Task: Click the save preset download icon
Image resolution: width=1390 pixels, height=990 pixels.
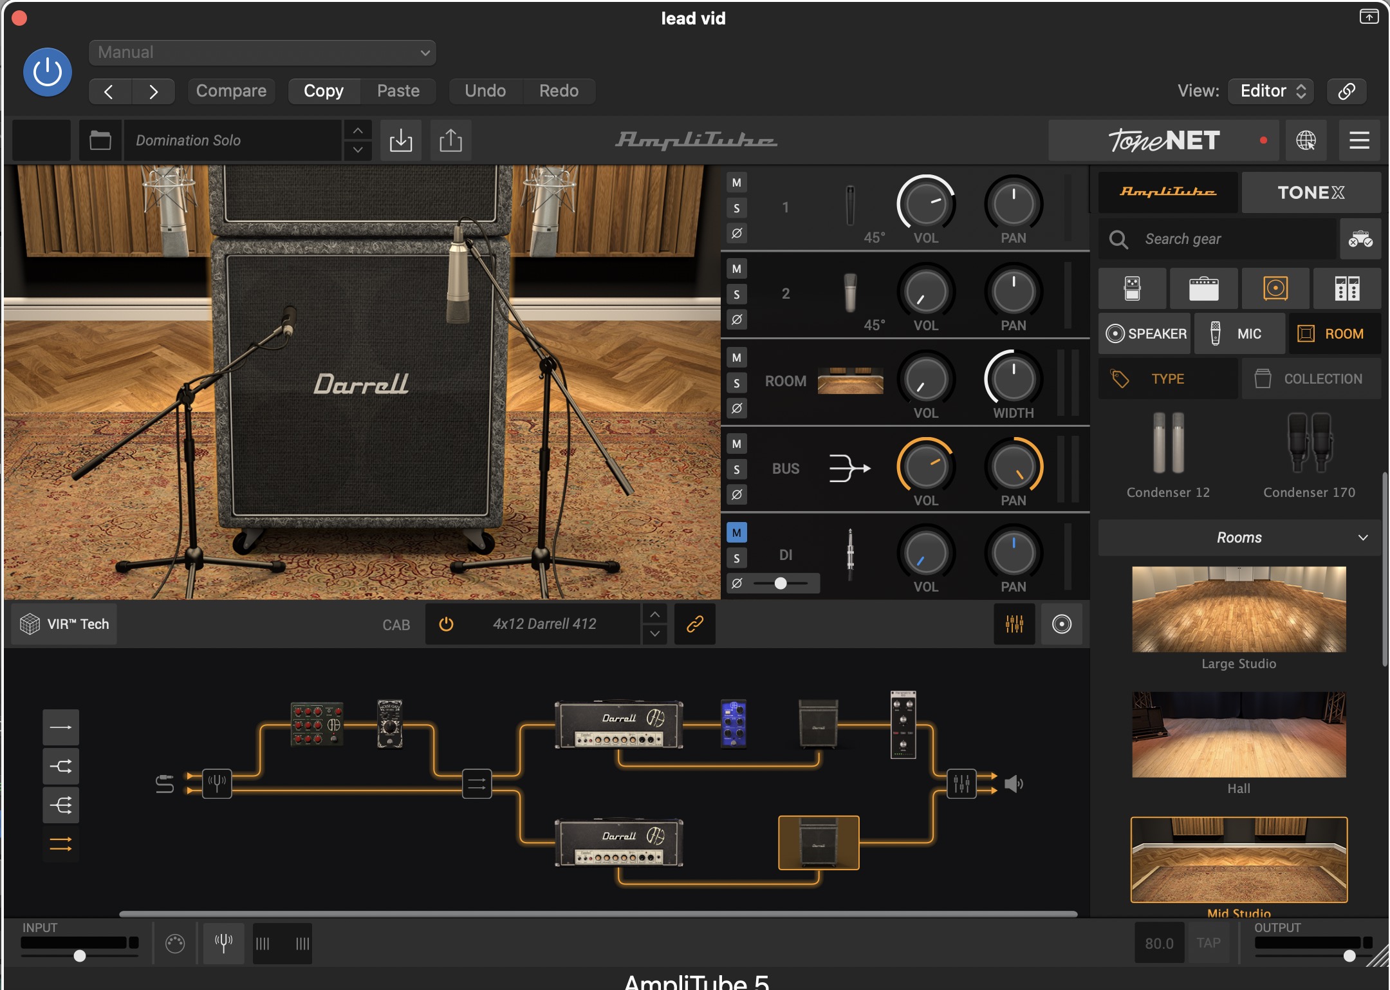Action: (x=400, y=140)
